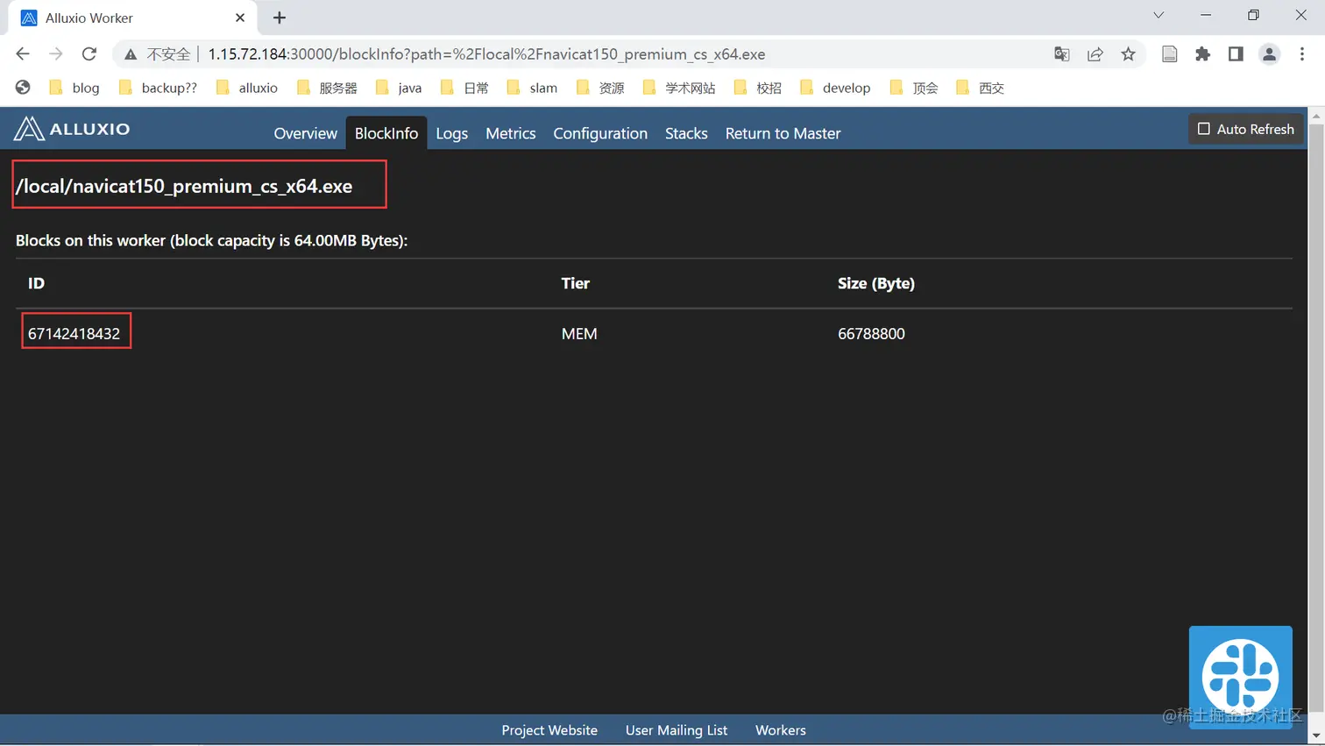The height and width of the screenshot is (746, 1325).
Task: Open the Configuration tab
Action: pos(600,133)
